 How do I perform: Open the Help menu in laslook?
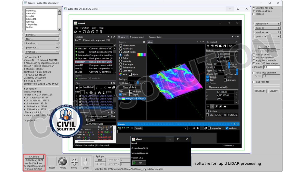tap(101, 28)
